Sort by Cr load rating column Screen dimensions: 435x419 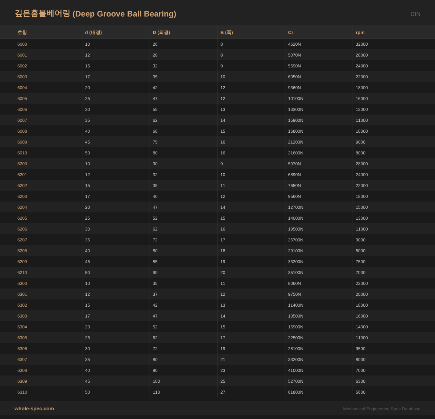290,32
